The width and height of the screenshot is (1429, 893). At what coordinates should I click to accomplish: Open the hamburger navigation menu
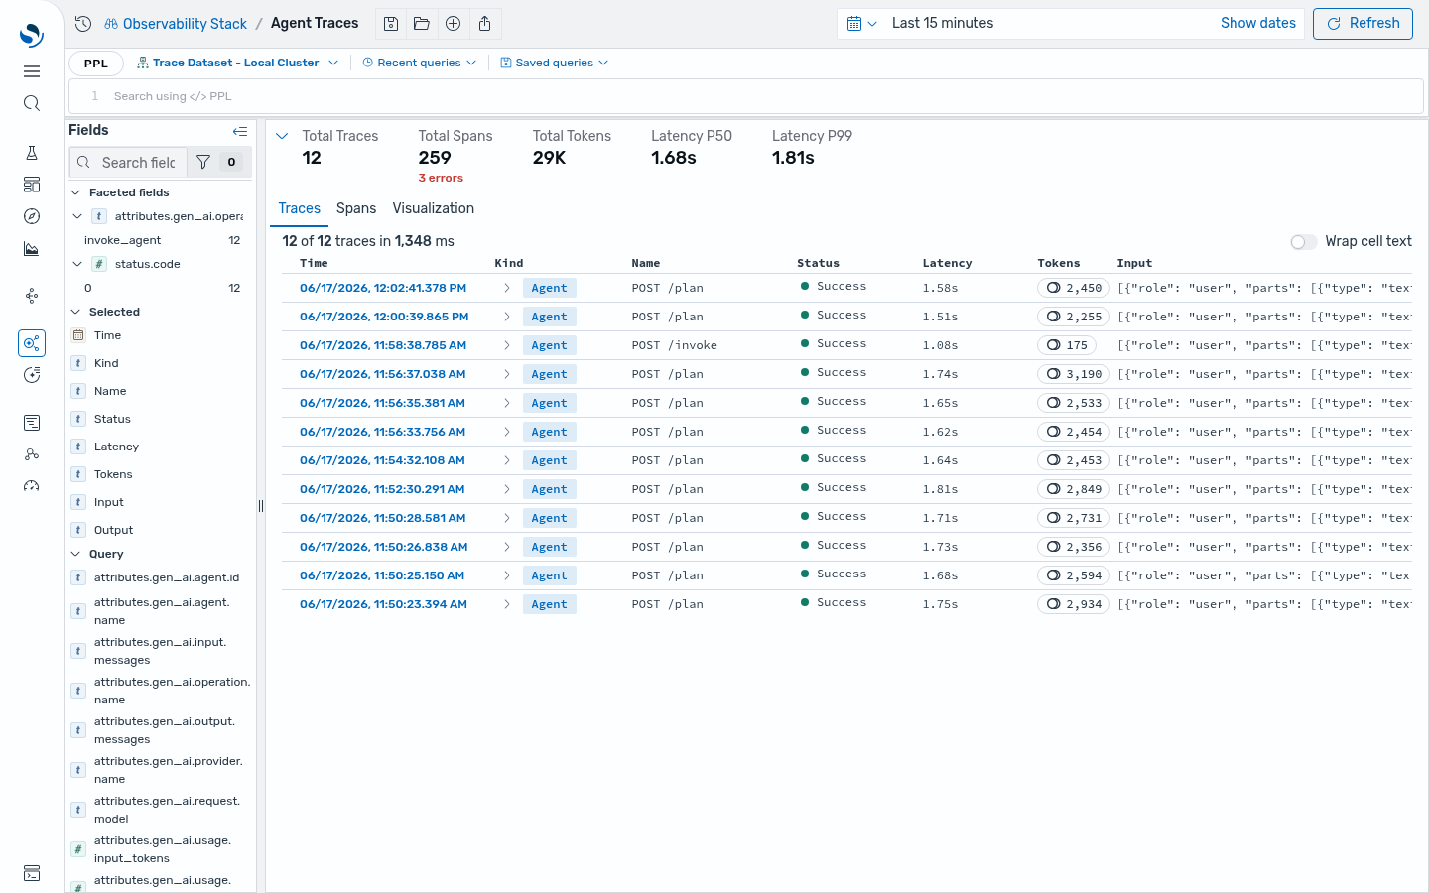(32, 71)
